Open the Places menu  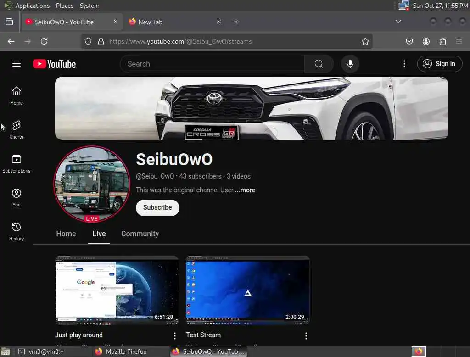point(64,6)
